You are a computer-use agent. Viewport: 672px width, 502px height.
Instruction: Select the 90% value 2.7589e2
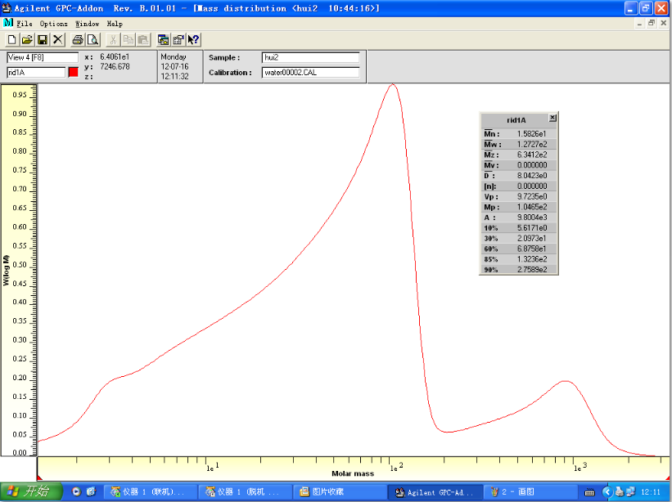point(531,269)
